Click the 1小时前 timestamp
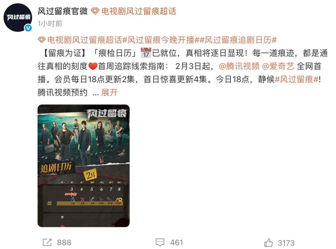 (50, 24)
